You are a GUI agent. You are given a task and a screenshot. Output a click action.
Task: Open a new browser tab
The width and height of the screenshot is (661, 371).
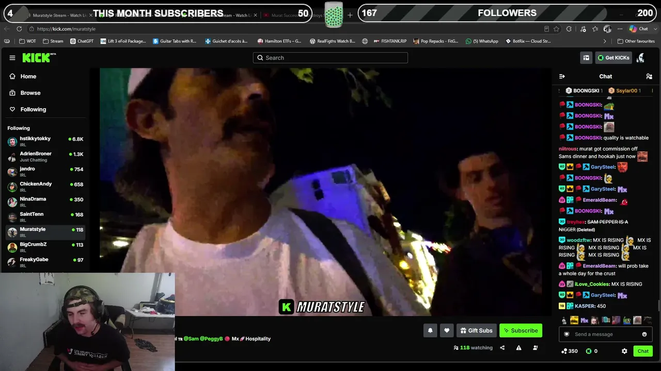point(350,15)
